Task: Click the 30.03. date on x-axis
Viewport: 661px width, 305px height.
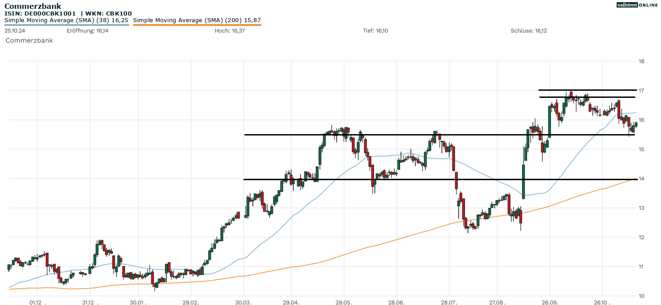Action: (x=243, y=303)
